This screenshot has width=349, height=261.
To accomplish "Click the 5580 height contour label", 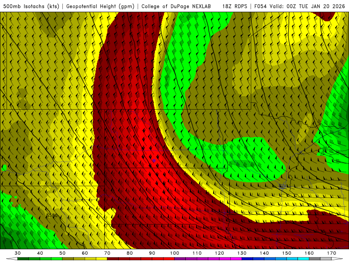I will pyautogui.click(x=52, y=215).
